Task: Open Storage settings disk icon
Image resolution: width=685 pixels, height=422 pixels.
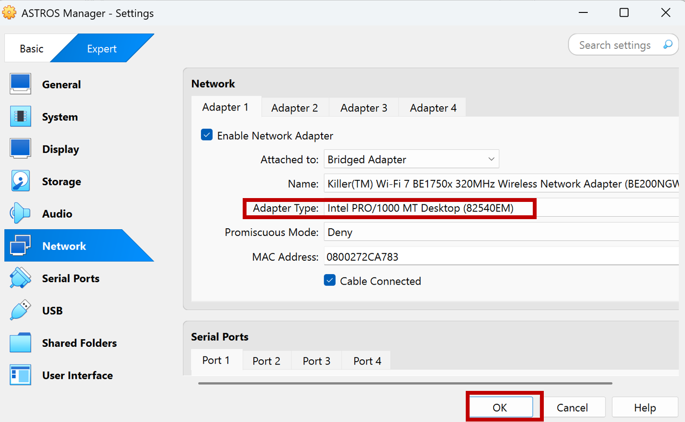Action: point(20,181)
